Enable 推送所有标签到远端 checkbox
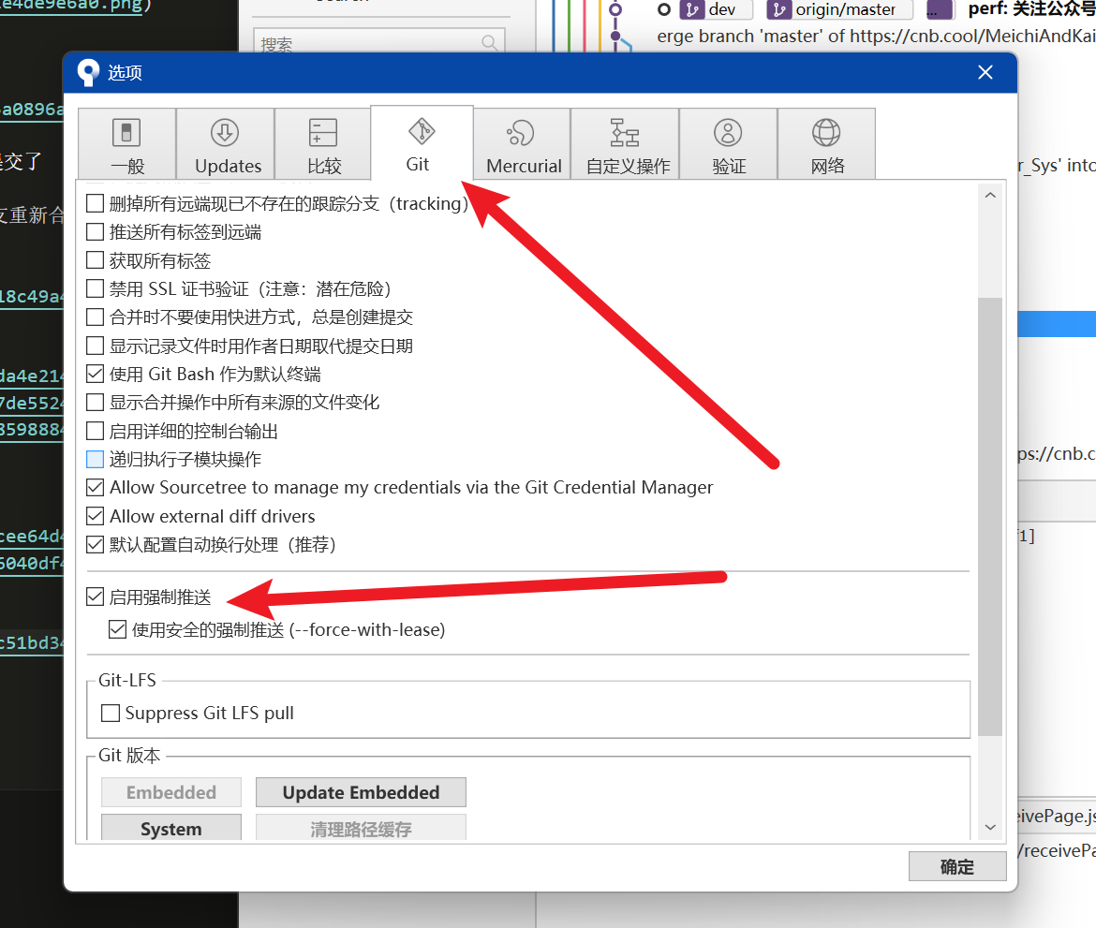Image resolution: width=1096 pixels, height=928 pixels. 95,232
